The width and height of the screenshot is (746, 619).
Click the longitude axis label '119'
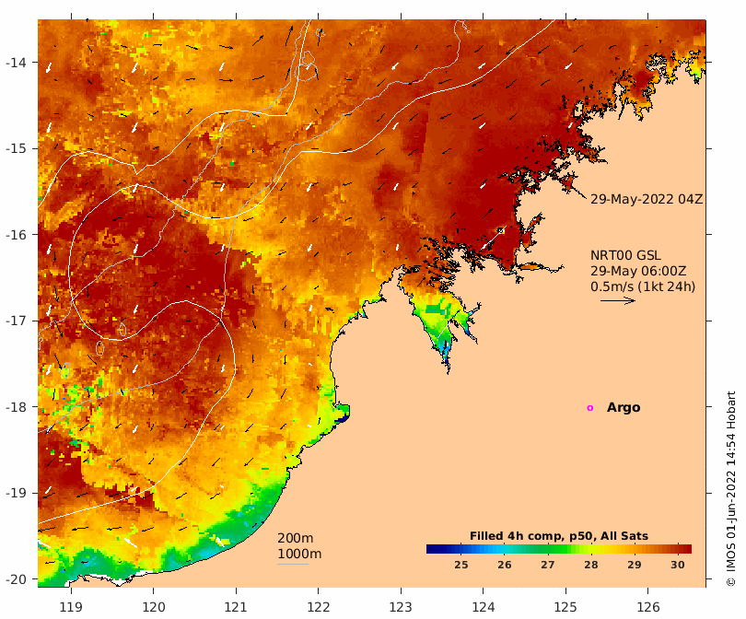pyautogui.click(x=71, y=607)
